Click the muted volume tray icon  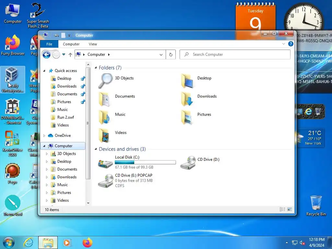click(302, 243)
